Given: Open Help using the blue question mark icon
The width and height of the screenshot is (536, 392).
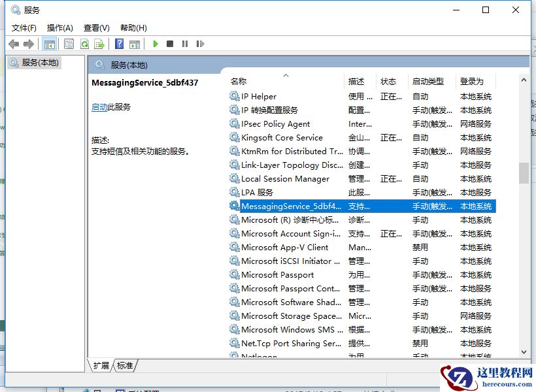Looking at the screenshot, I should click(120, 44).
